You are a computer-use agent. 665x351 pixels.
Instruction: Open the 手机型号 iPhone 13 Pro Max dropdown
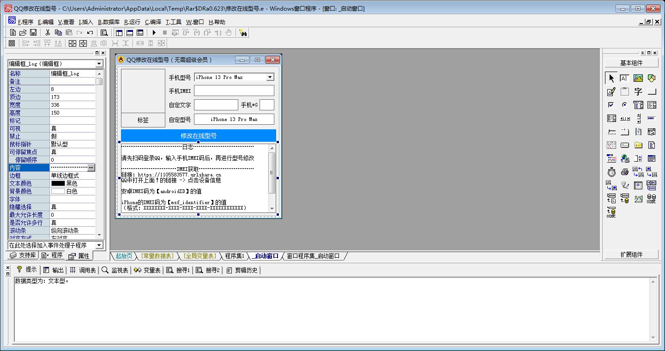click(270, 77)
